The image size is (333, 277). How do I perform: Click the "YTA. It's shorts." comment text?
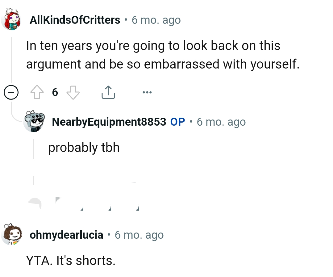pyautogui.click(x=71, y=260)
